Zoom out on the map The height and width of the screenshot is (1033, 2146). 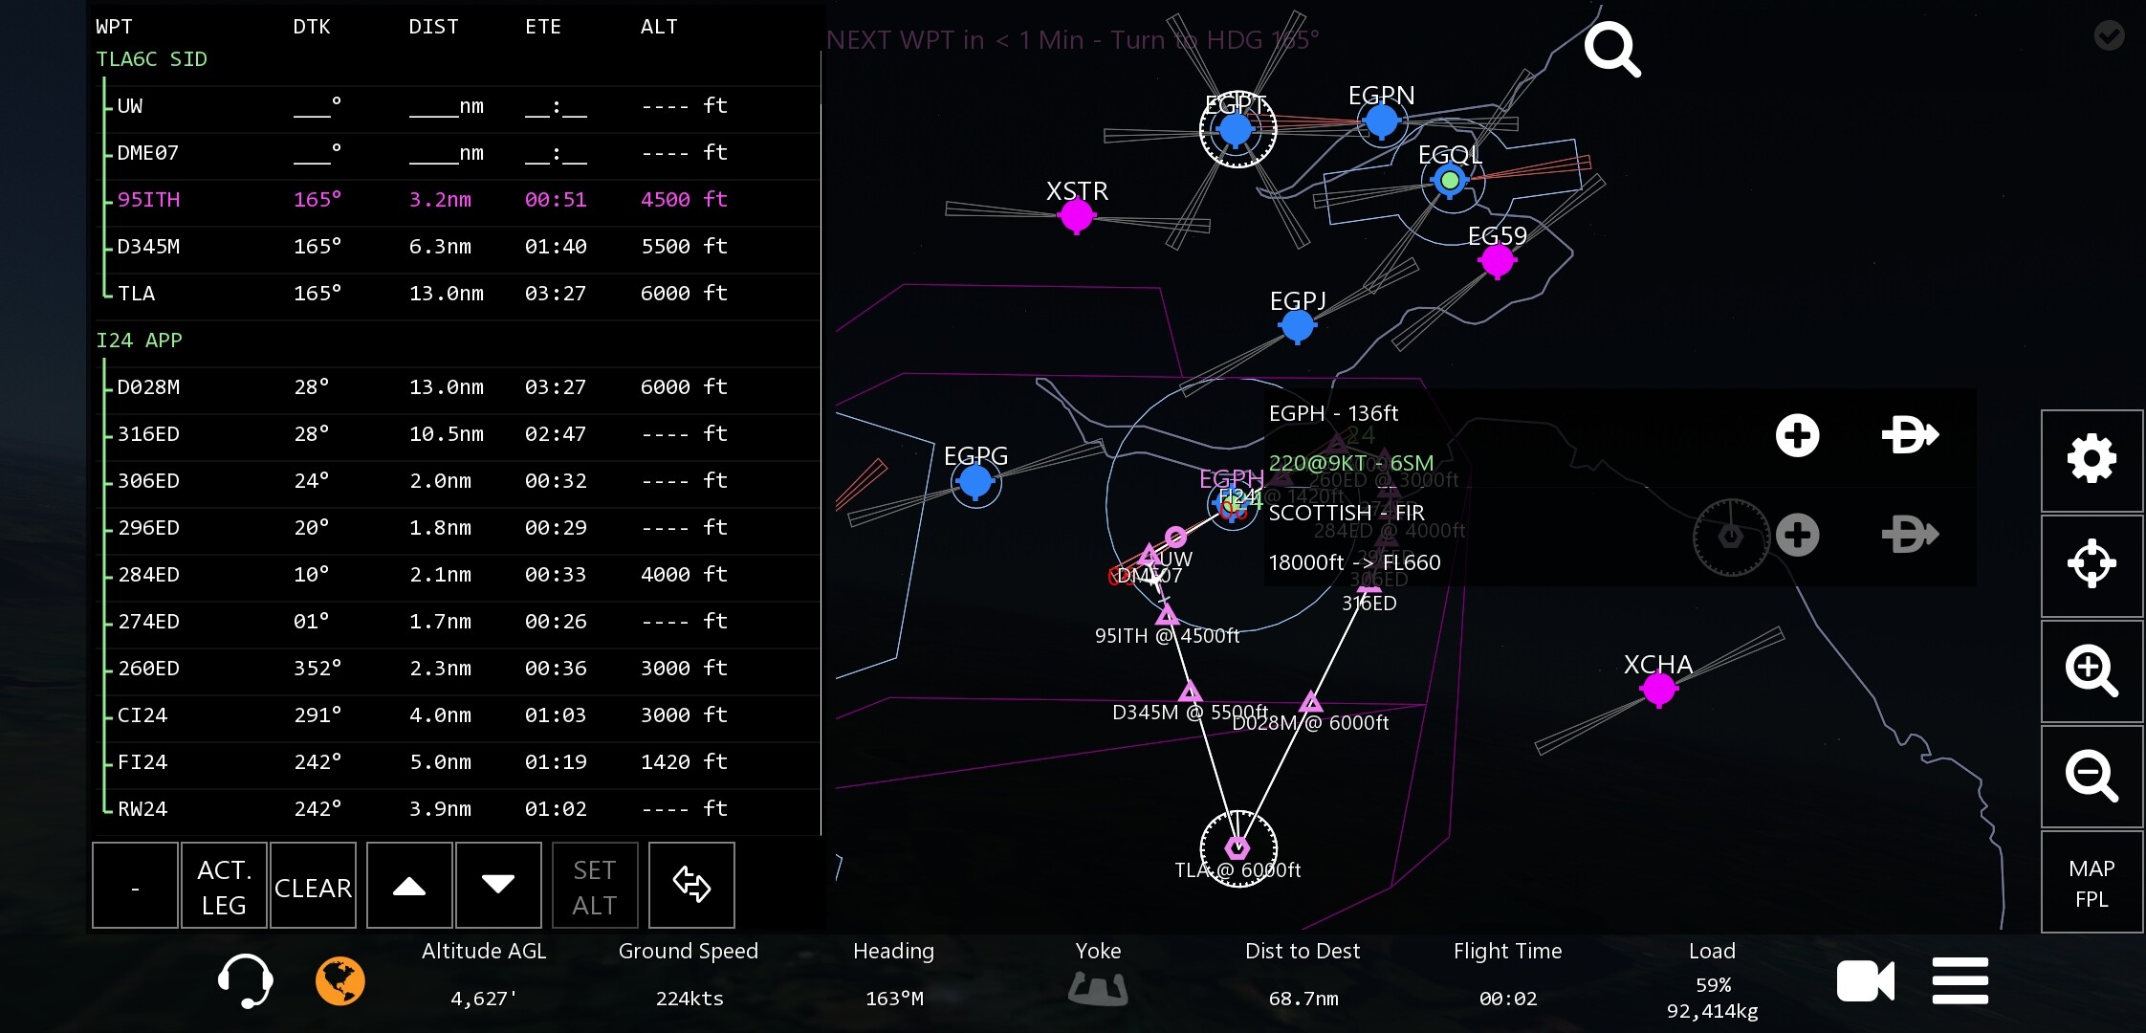click(x=2091, y=776)
